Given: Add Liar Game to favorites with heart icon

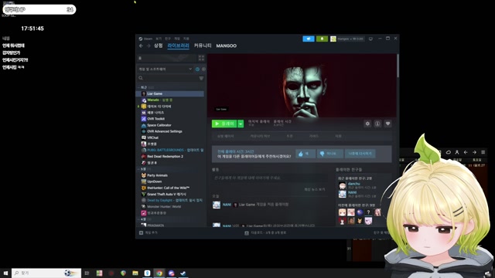Looking at the screenshot, I should point(387,124).
